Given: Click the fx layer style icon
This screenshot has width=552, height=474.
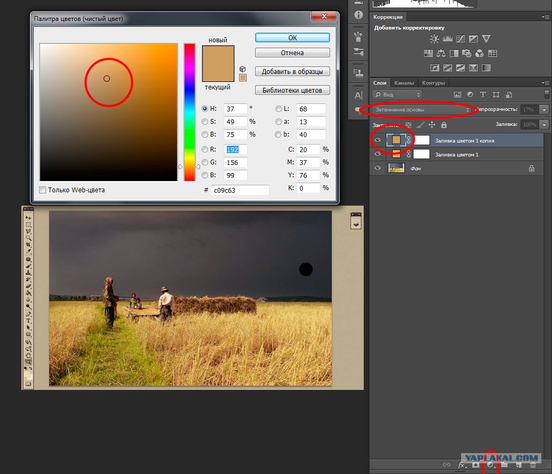Looking at the screenshot, I should [462, 465].
